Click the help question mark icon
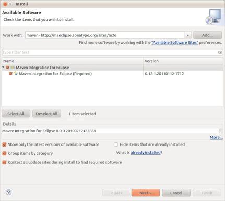Image resolution: width=225 pixels, height=201 pixels. coord(8,192)
